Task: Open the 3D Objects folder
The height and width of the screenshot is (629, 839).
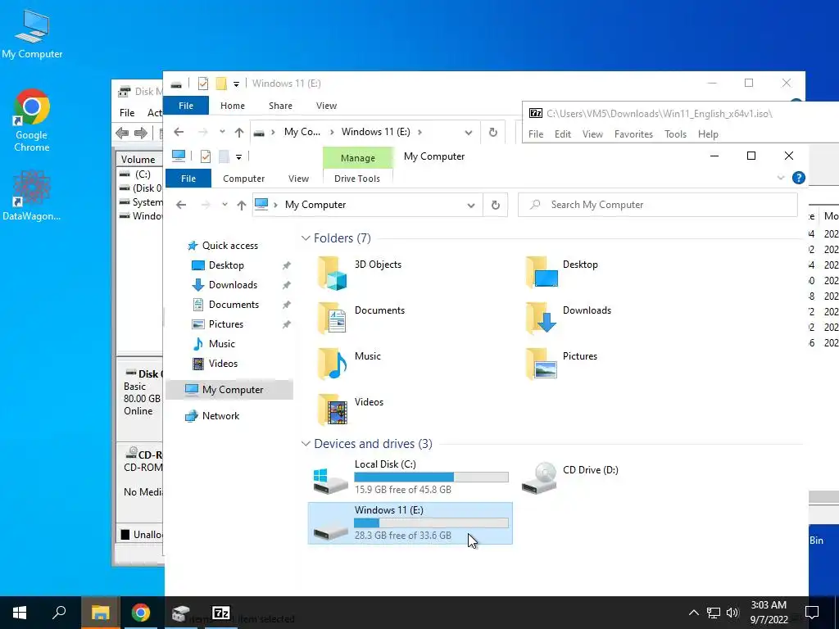Action: coord(360,272)
